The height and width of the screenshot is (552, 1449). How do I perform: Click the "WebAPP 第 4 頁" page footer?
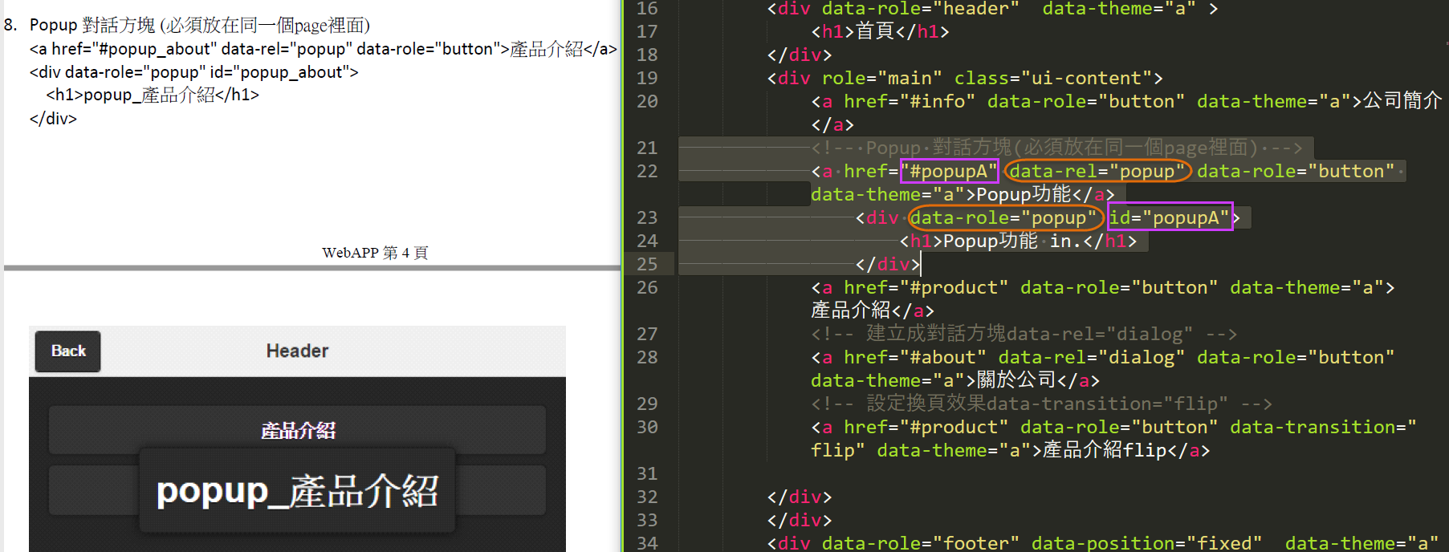[375, 253]
